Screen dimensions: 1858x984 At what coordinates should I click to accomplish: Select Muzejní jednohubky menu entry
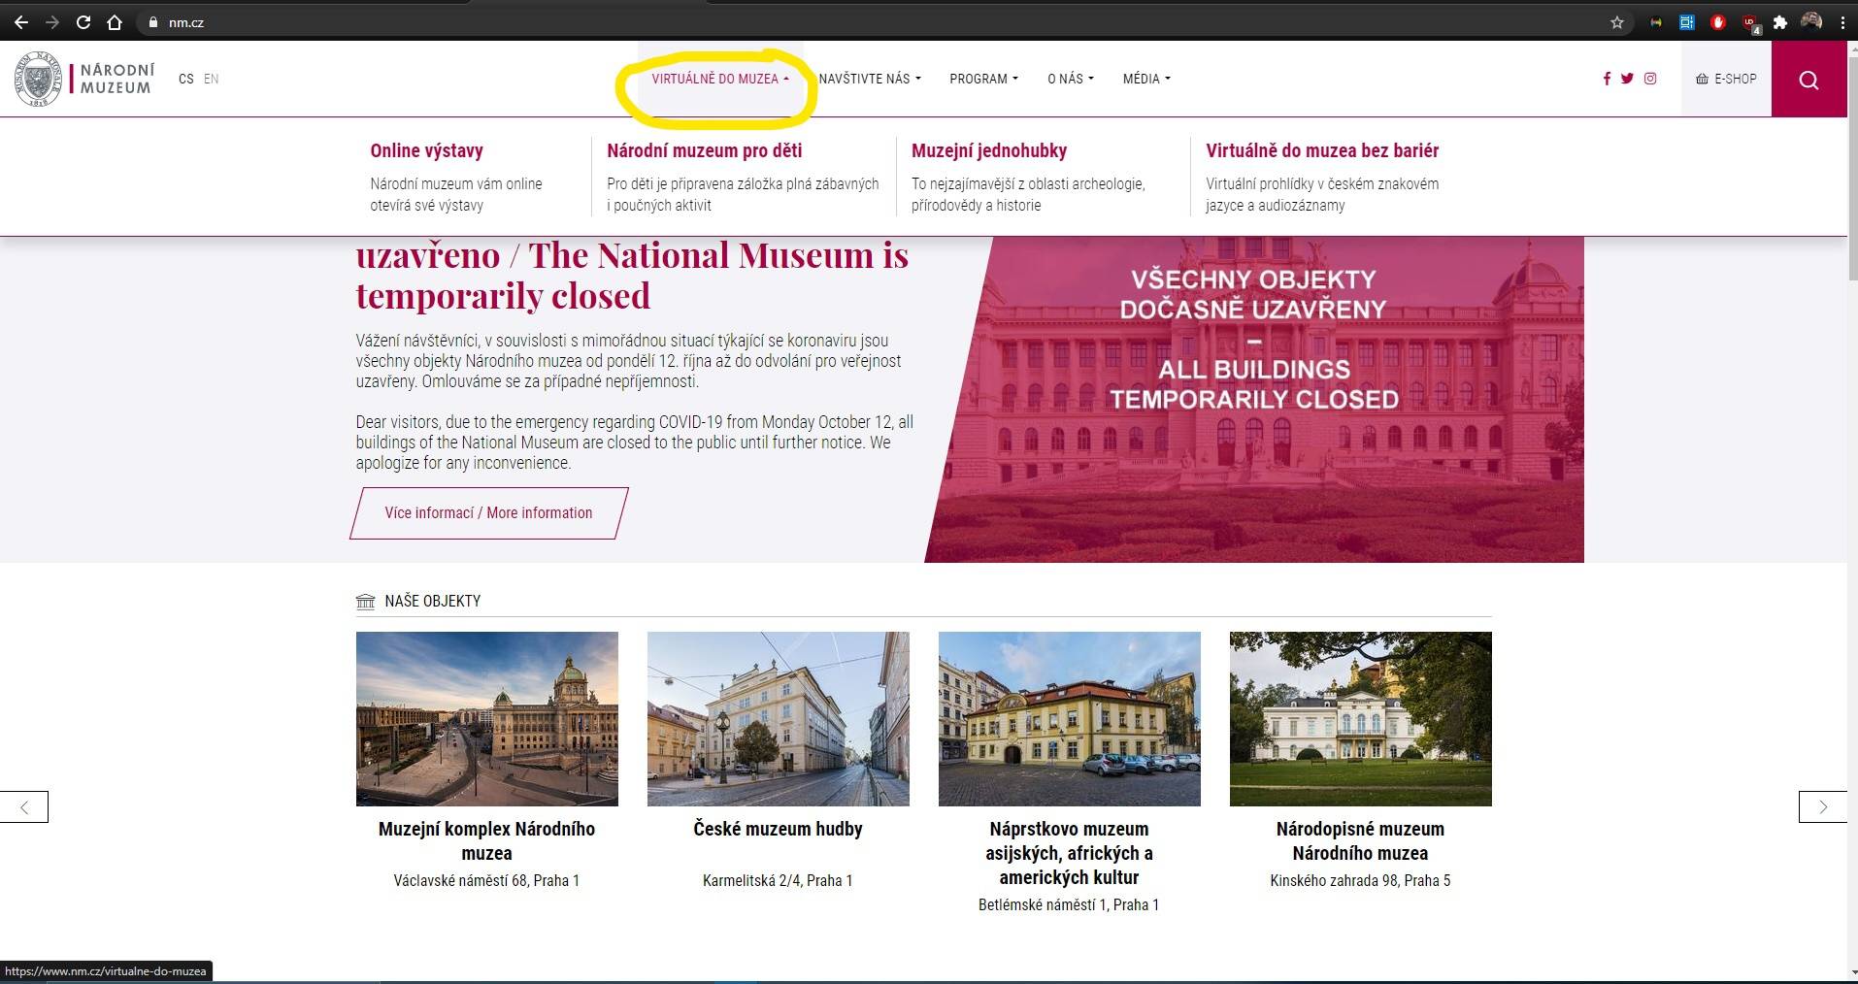pos(988,150)
